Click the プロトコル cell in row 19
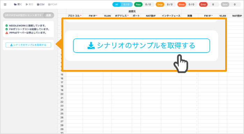This screenshot has height=134, width=244. click(x=75, y=90)
